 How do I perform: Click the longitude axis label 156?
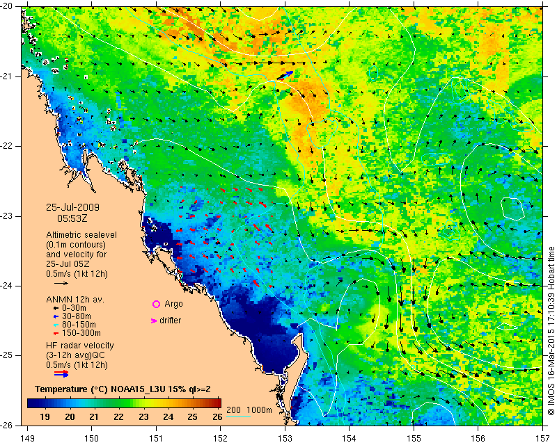[478, 439]
